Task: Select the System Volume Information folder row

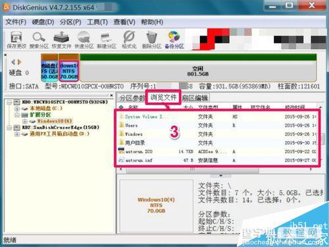Action: pos(217,117)
